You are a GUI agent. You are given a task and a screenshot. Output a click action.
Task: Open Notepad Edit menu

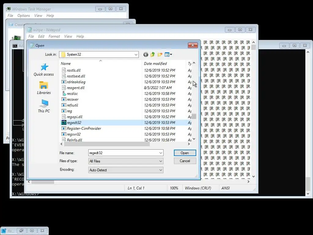click(x=41, y=36)
